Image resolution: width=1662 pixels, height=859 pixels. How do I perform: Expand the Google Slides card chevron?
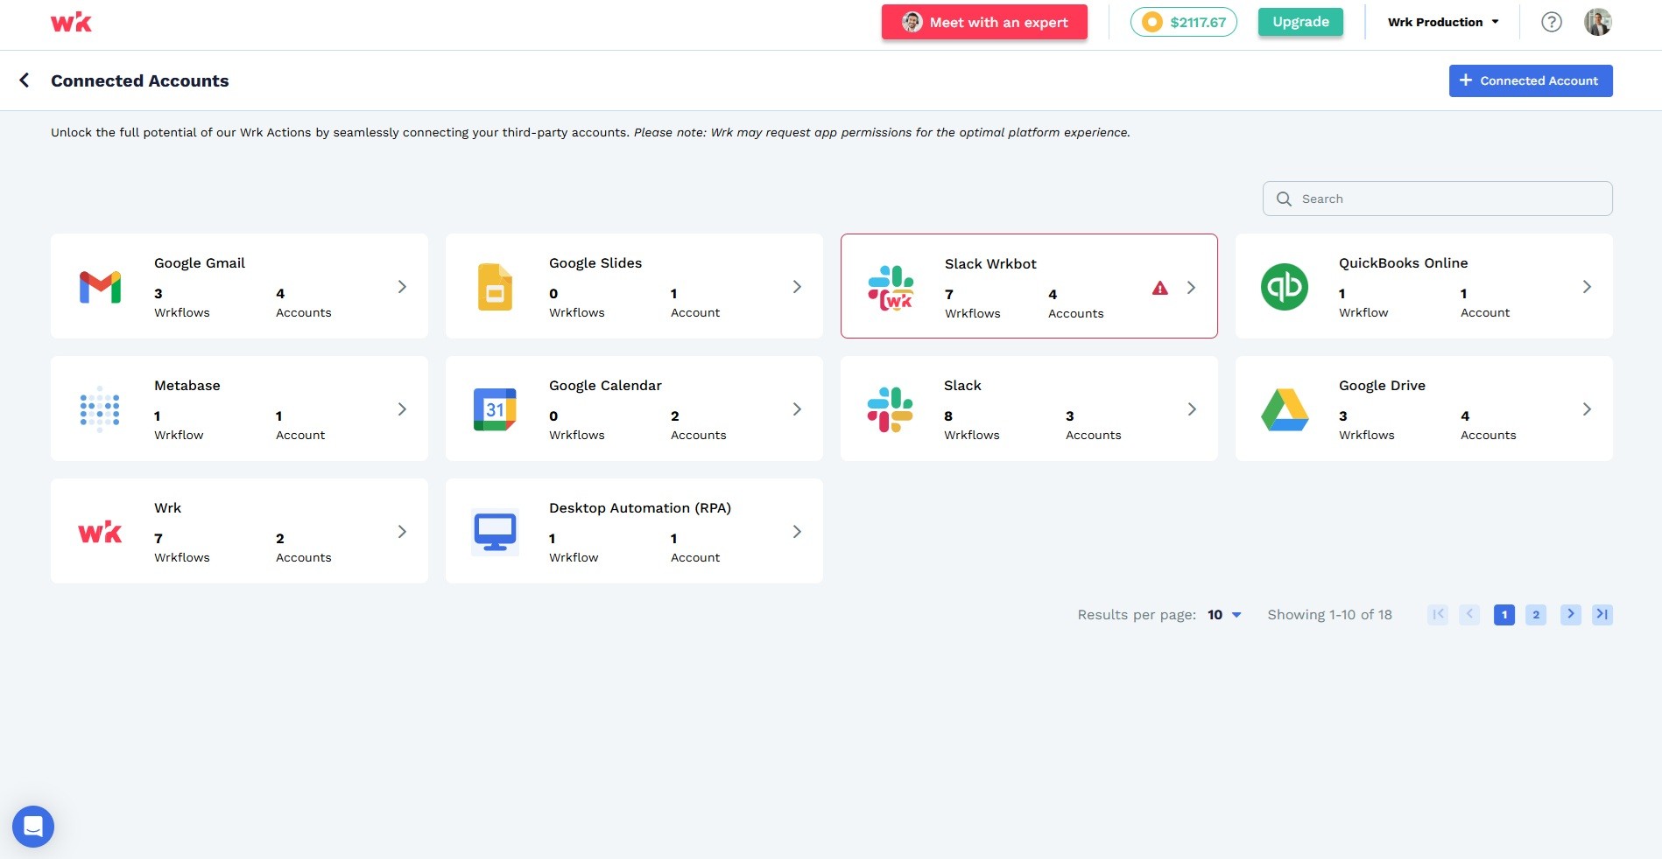point(797,286)
